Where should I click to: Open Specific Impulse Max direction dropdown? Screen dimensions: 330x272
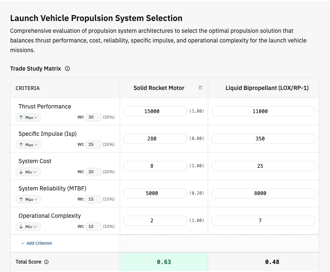(28, 145)
